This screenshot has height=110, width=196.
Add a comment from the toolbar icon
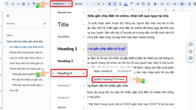(143, 4)
